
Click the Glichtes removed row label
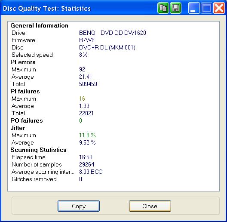34,179
